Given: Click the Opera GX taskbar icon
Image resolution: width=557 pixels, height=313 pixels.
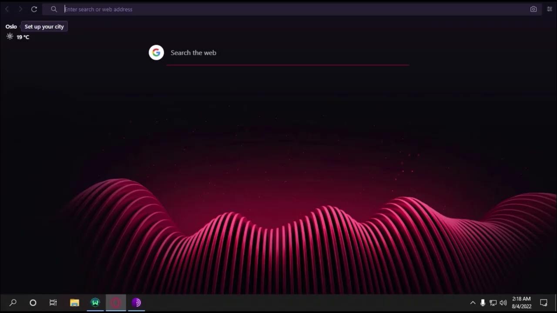Looking at the screenshot, I should pyautogui.click(x=116, y=303).
